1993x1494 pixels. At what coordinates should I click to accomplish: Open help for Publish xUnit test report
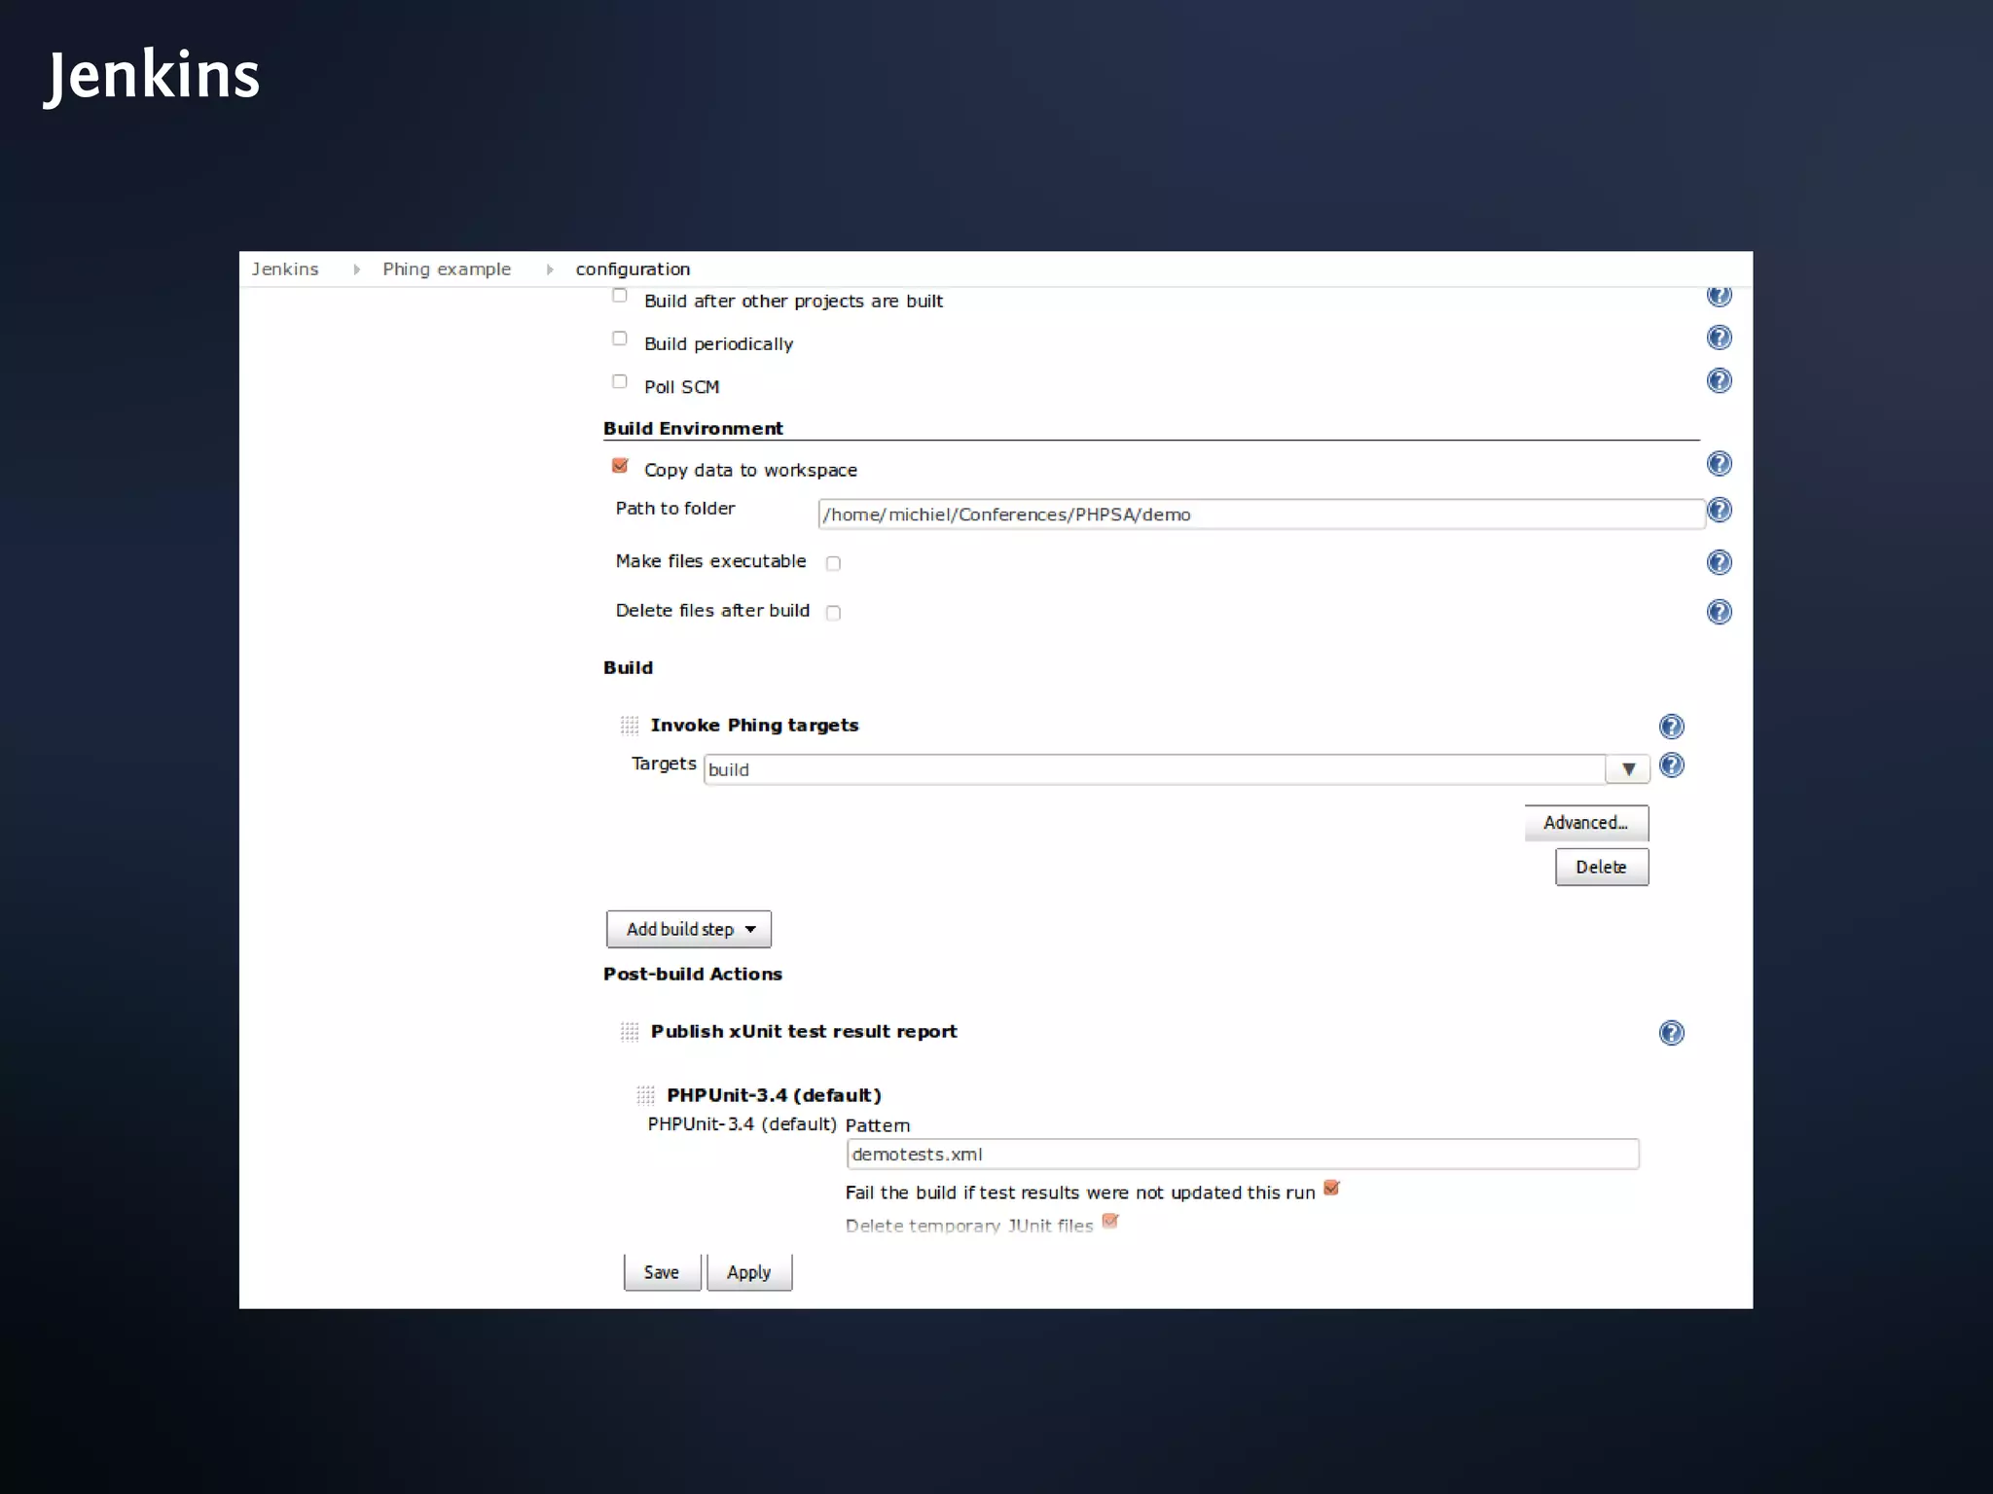1671,1033
